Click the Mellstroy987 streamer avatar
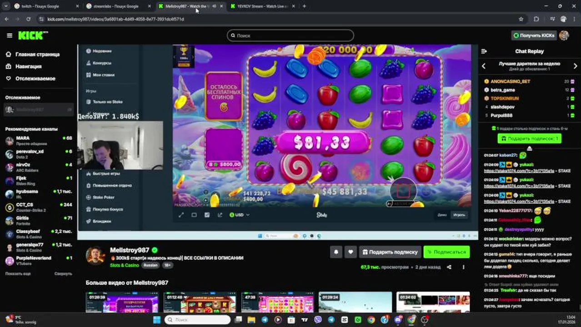 pyautogui.click(x=95, y=255)
